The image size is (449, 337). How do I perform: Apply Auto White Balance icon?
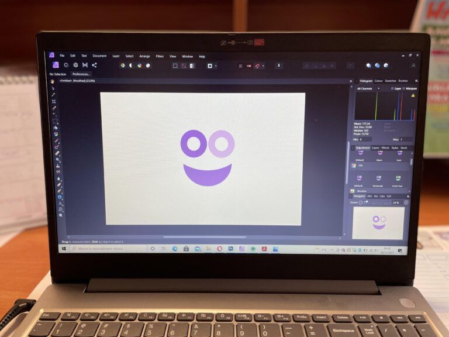pyautogui.click(x=148, y=66)
